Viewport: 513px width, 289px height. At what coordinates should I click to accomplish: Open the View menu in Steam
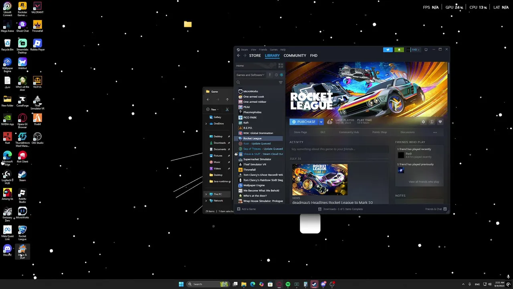(x=253, y=50)
